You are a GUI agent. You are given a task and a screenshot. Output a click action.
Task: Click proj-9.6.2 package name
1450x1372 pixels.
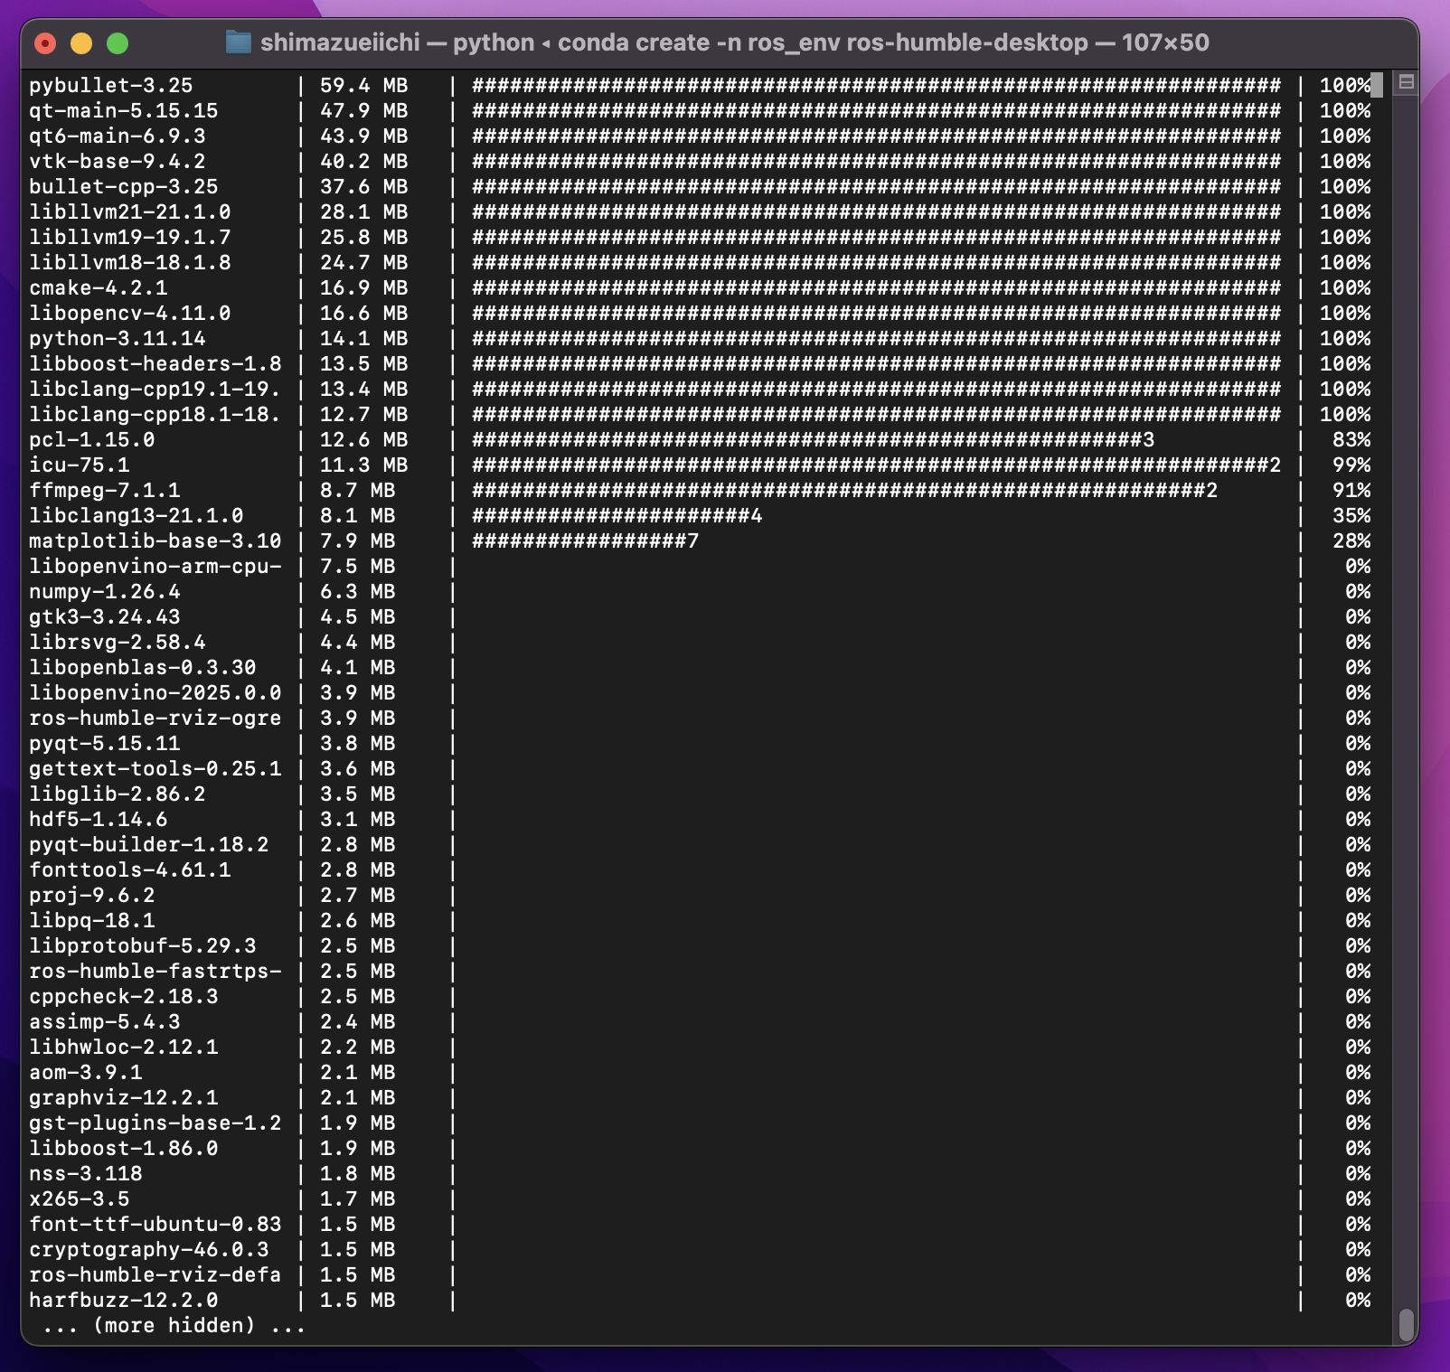[91, 895]
